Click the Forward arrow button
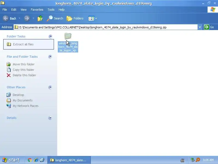This screenshot has width=218, height=164. [27, 18]
